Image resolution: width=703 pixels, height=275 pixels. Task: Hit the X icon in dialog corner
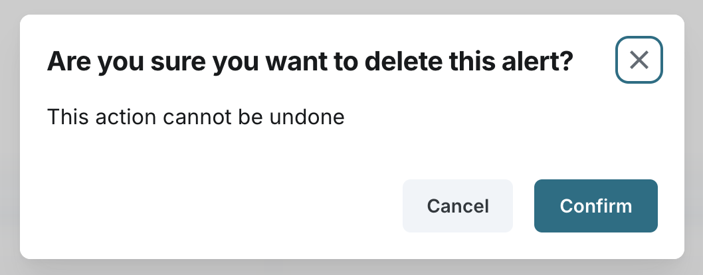[639, 60]
